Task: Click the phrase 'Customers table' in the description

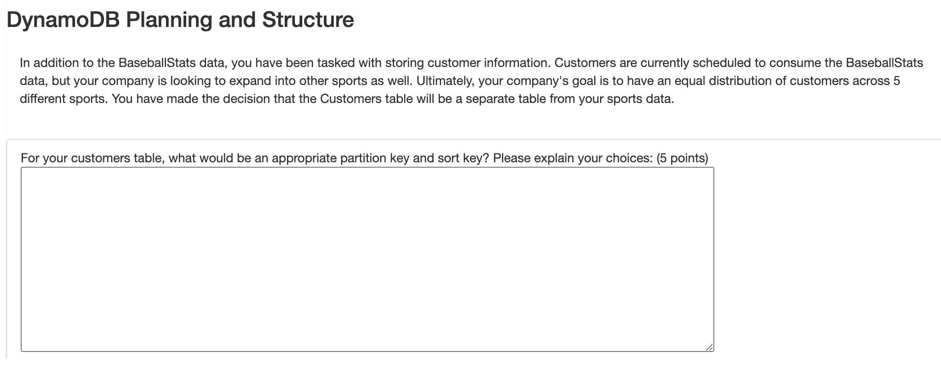Action: pyautogui.click(x=356, y=98)
